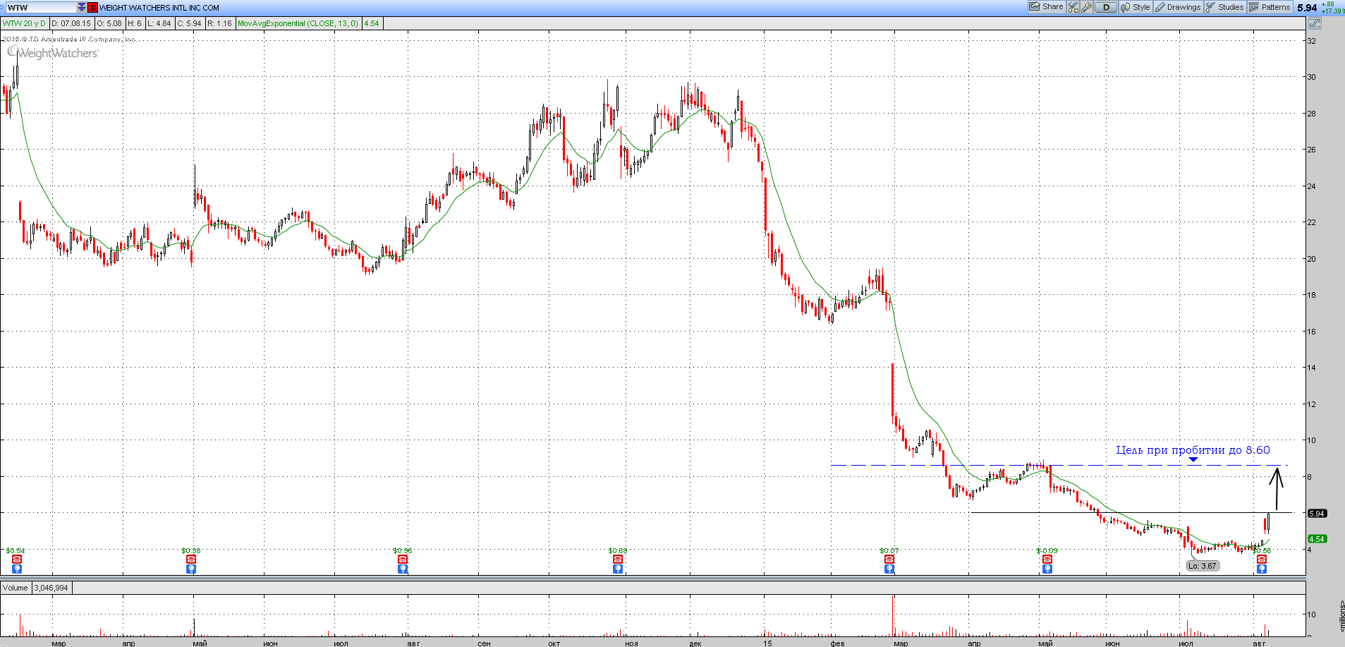Click the MovAvgExponential study label

tap(298, 23)
